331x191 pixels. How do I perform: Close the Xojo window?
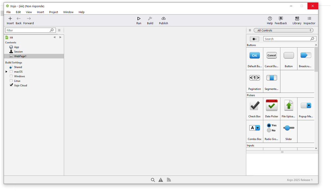[313, 6]
